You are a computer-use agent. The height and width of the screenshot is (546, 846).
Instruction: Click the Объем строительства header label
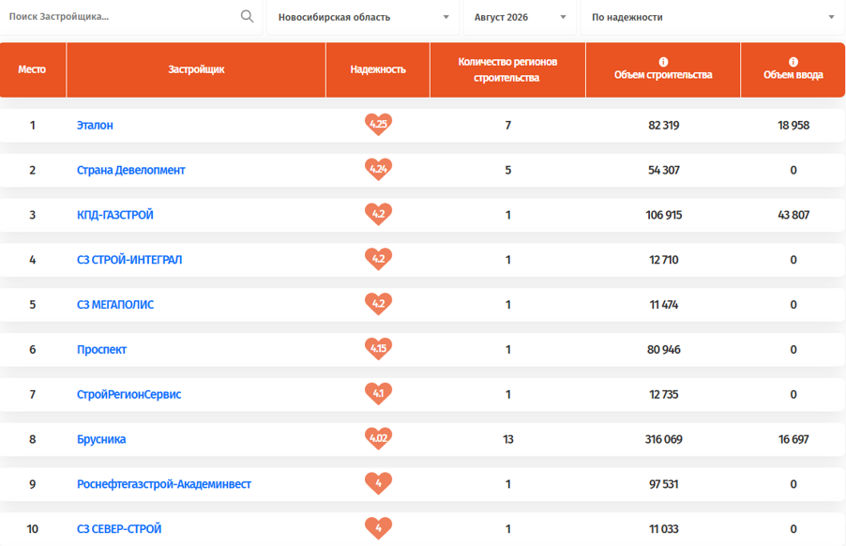(663, 74)
